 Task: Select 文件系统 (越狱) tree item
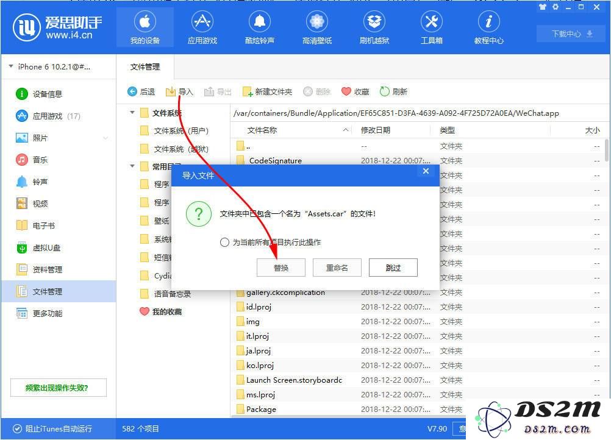(174, 149)
